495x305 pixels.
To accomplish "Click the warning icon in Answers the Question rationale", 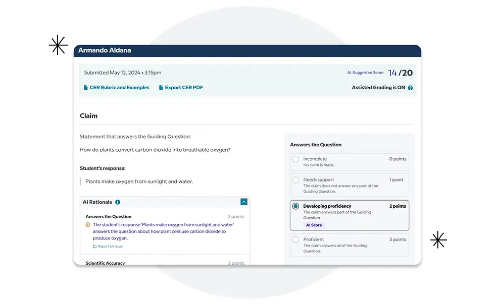I will coord(88,225).
